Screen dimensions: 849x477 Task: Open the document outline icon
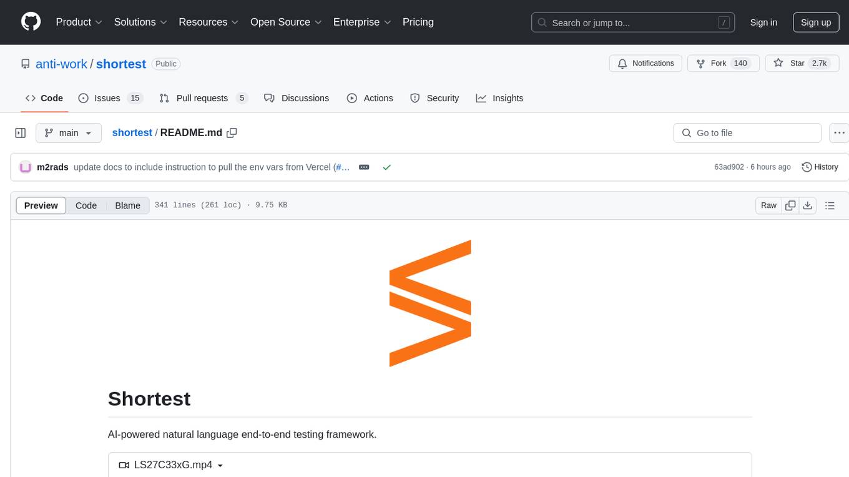coord(830,205)
